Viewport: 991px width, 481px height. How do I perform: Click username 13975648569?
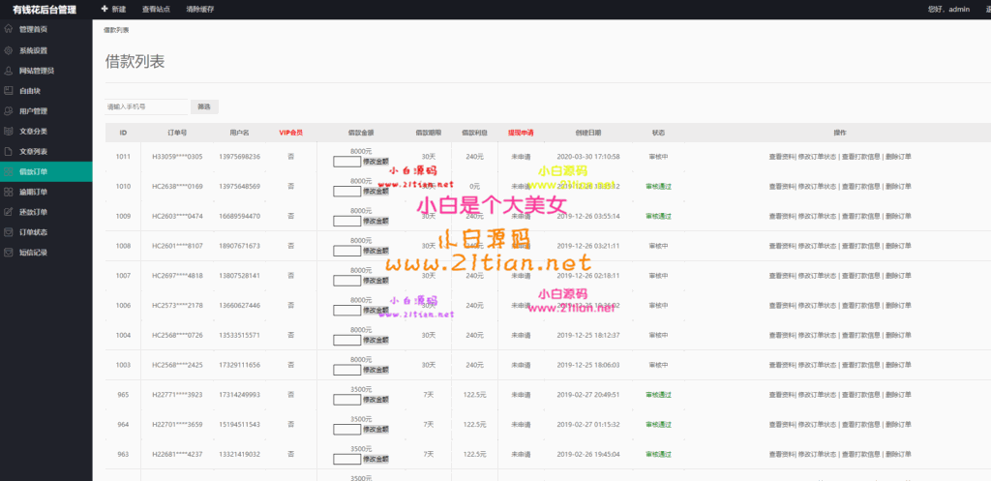pos(240,187)
